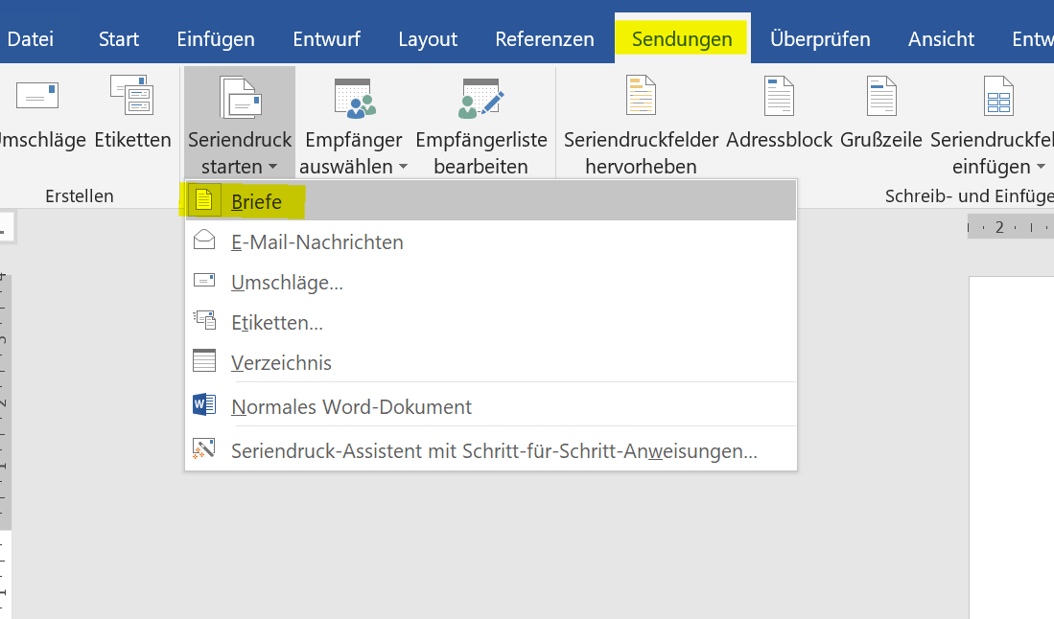
Task: Insert an Adressblock via its ribbon icon
Action: click(x=779, y=95)
